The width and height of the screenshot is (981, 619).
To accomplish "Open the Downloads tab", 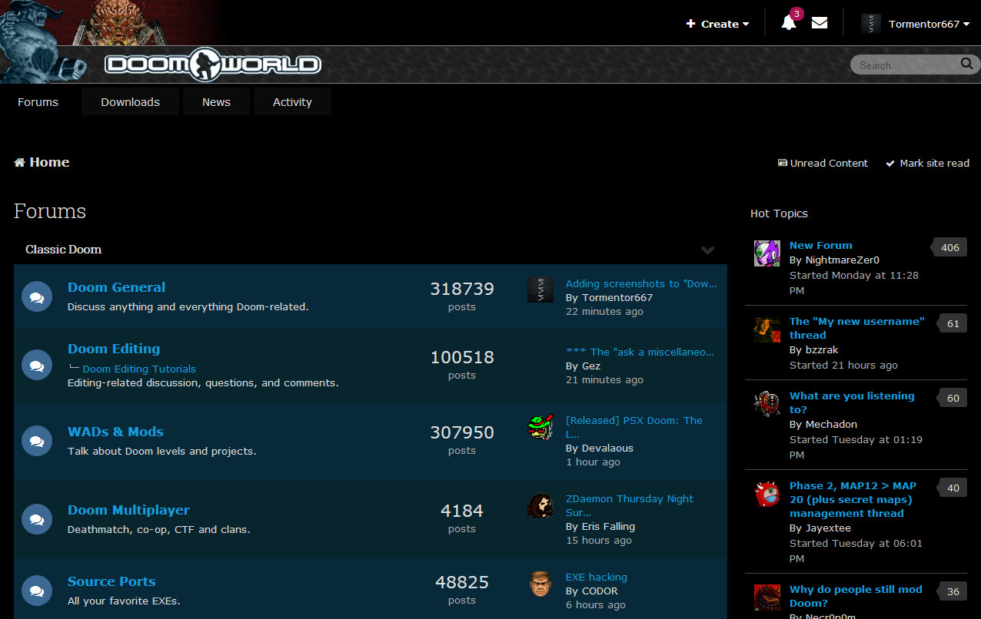I will click(x=130, y=101).
